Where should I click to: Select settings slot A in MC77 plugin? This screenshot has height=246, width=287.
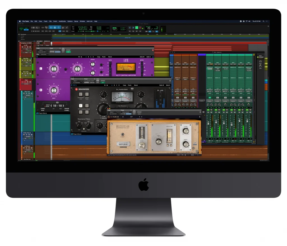(x=86, y=57)
